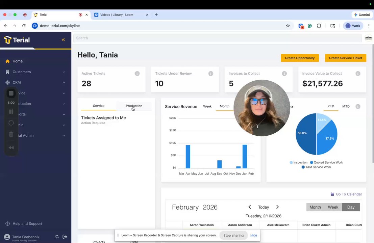Collapse the sidebar with double-chevron icon
The height and width of the screenshot is (243, 374).
[63, 40]
